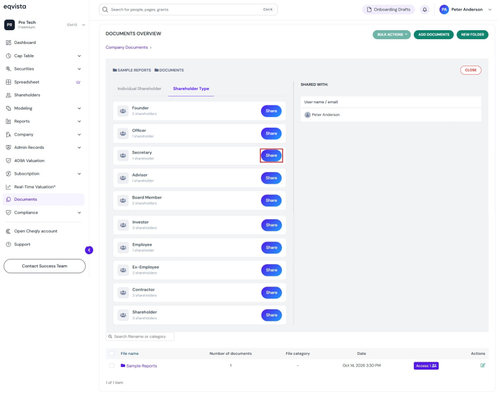This screenshot has width=498, height=394.
Task: Open the Compliance menu item
Action: pos(43,213)
